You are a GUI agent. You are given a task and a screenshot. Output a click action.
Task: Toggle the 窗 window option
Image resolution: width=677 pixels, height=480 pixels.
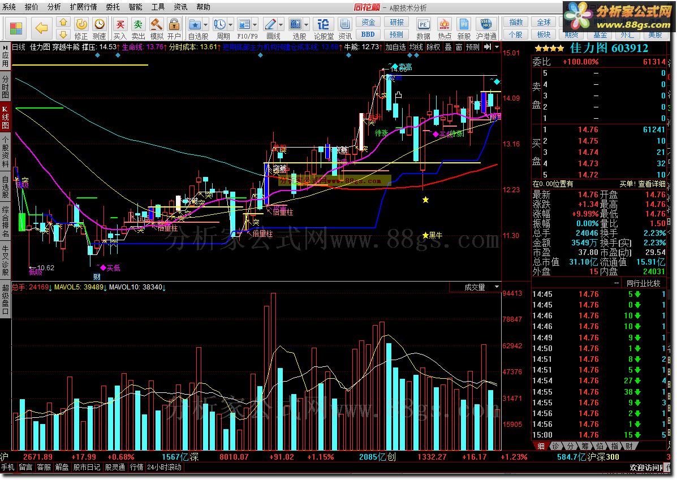click(459, 46)
